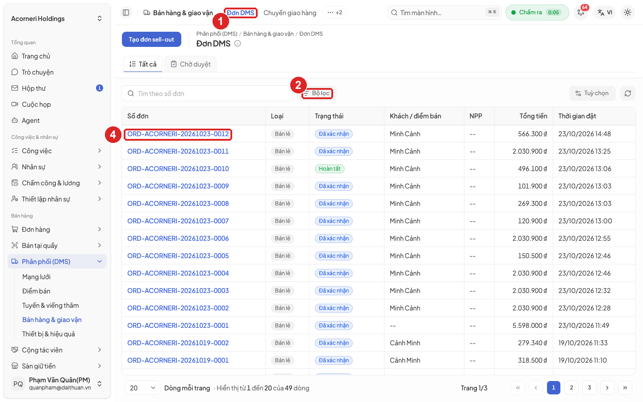The height and width of the screenshot is (402, 643).
Task: Open the user account menu Phạm Văn Quân
Action: click(x=57, y=384)
